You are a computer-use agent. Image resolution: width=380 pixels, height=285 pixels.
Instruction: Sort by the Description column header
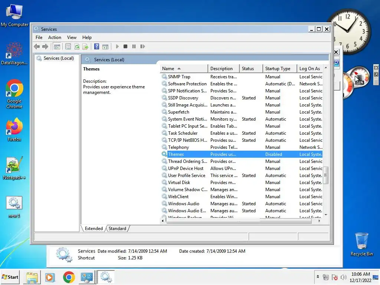[x=223, y=69]
